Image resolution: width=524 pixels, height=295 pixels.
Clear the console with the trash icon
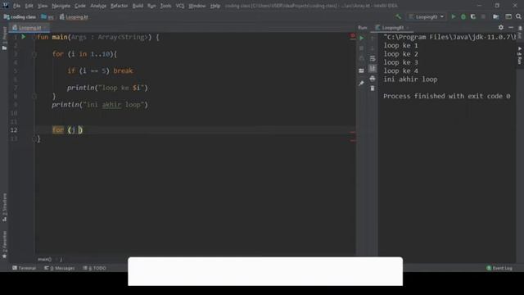pyautogui.click(x=373, y=88)
